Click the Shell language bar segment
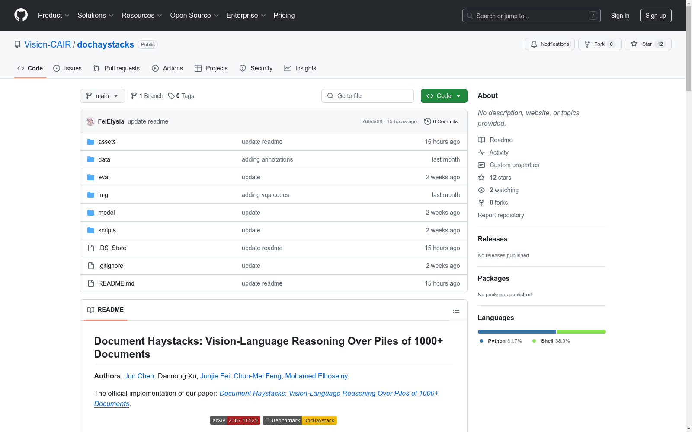Image resolution: width=692 pixels, height=432 pixels. pos(581,332)
